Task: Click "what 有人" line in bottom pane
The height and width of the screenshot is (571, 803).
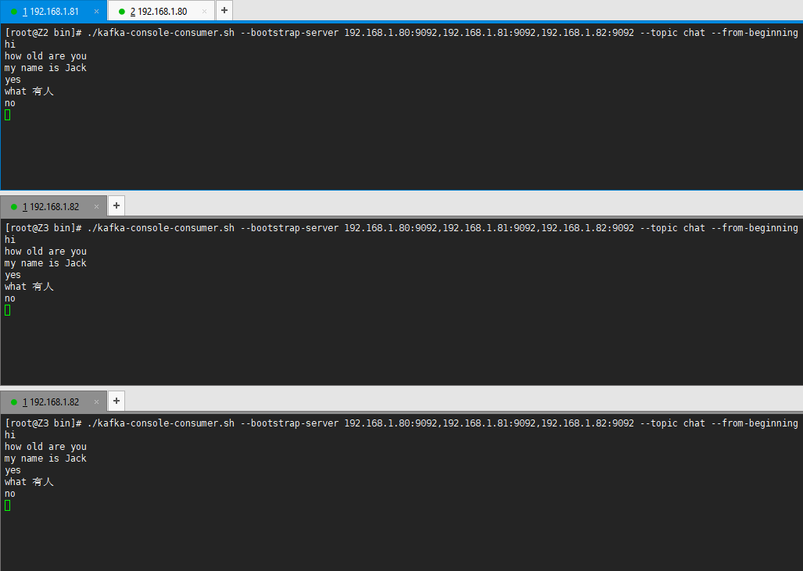Action: tap(29, 483)
